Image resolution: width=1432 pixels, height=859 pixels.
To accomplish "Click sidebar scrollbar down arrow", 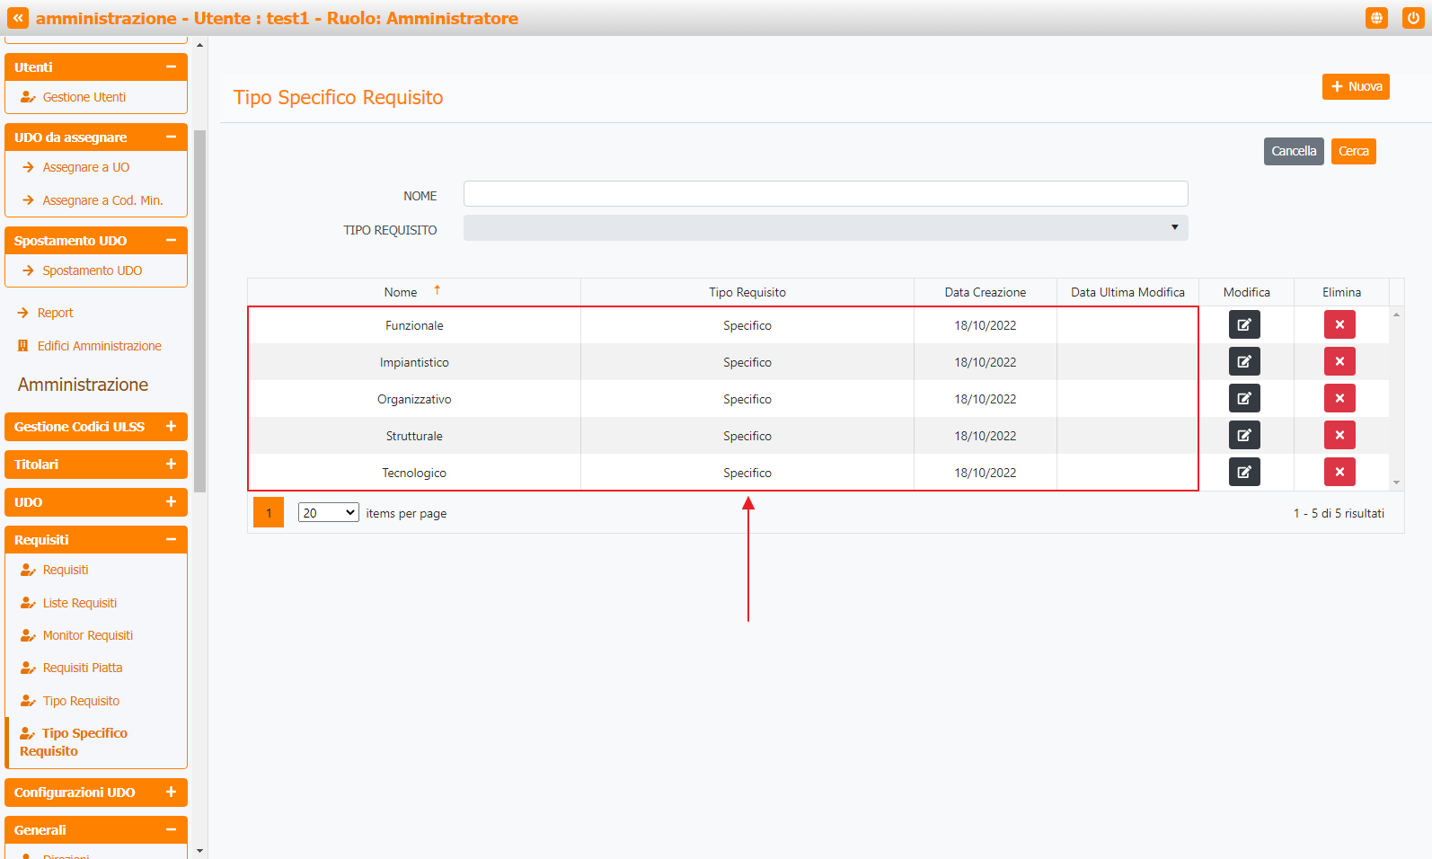I will pyautogui.click(x=199, y=850).
